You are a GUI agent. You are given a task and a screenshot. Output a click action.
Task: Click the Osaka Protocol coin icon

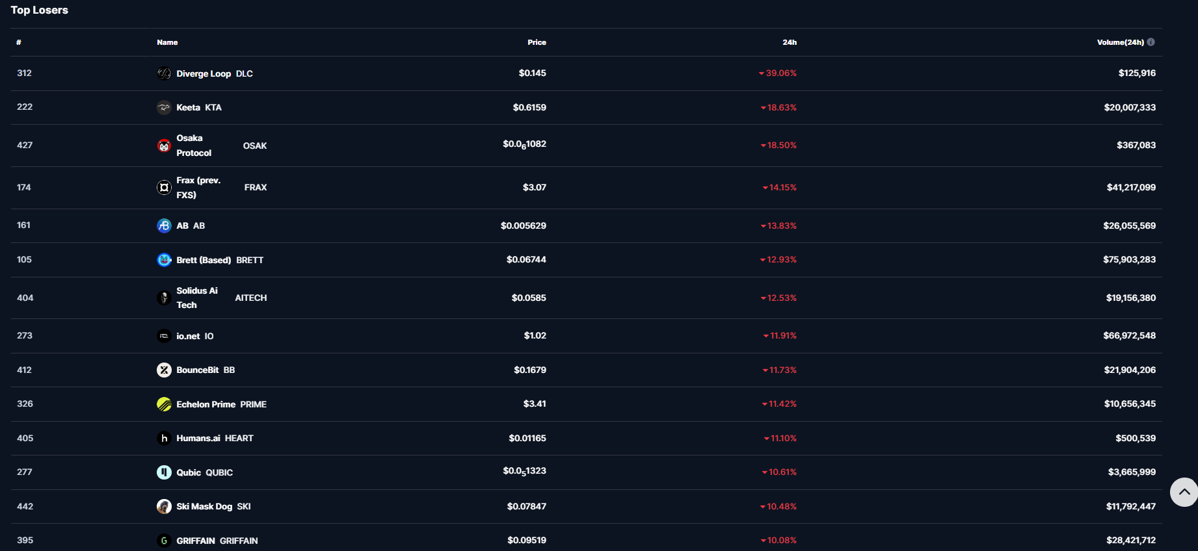pos(164,146)
